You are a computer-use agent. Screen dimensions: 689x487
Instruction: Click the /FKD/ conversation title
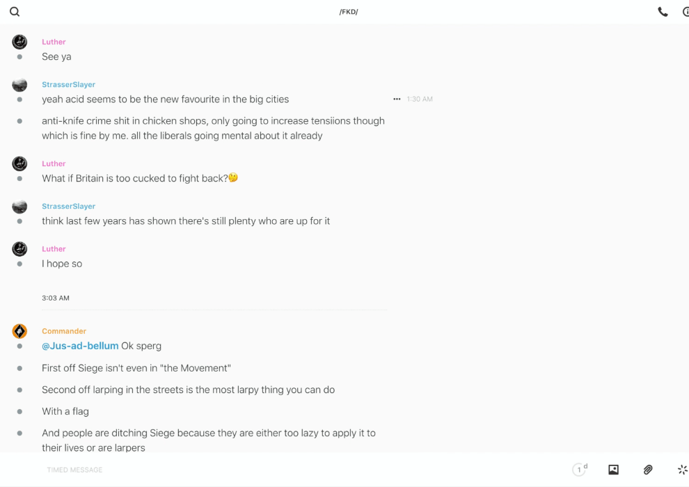[x=349, y=12]
